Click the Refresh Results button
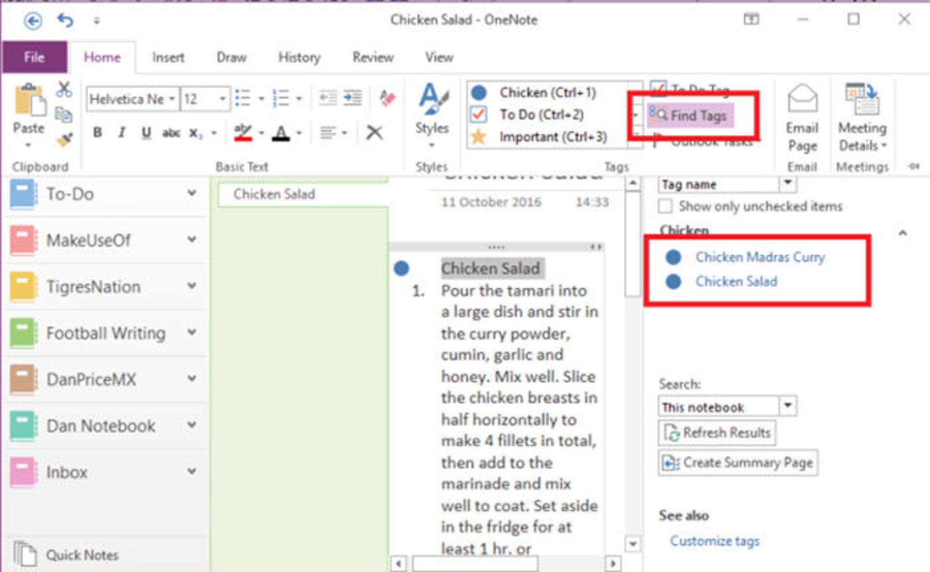Image resolution: width=930 pixels, height=572 pixels. click(x=717, y=433)
